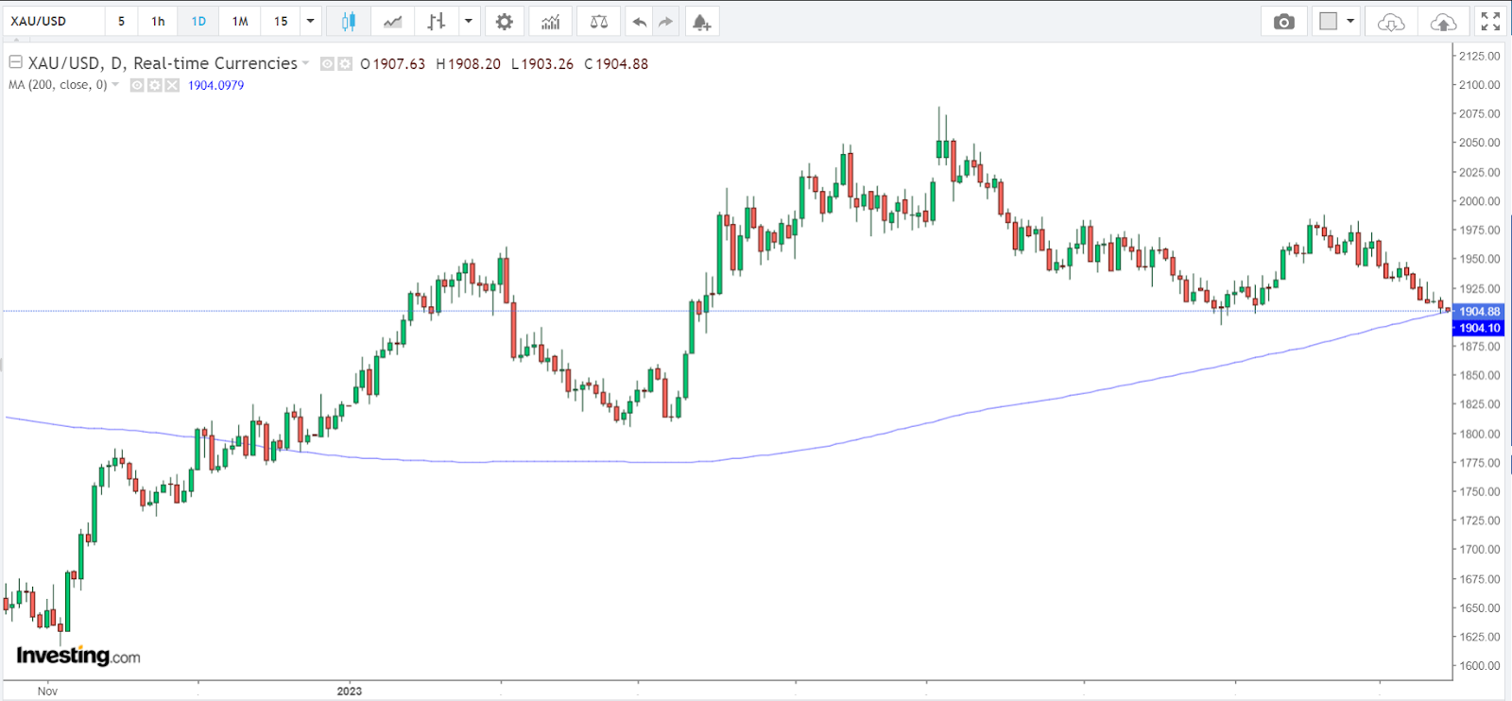The width and height of the screenshot is (1512, 701).
Task: Select 1h interval
Action: [x=158, y=21]
